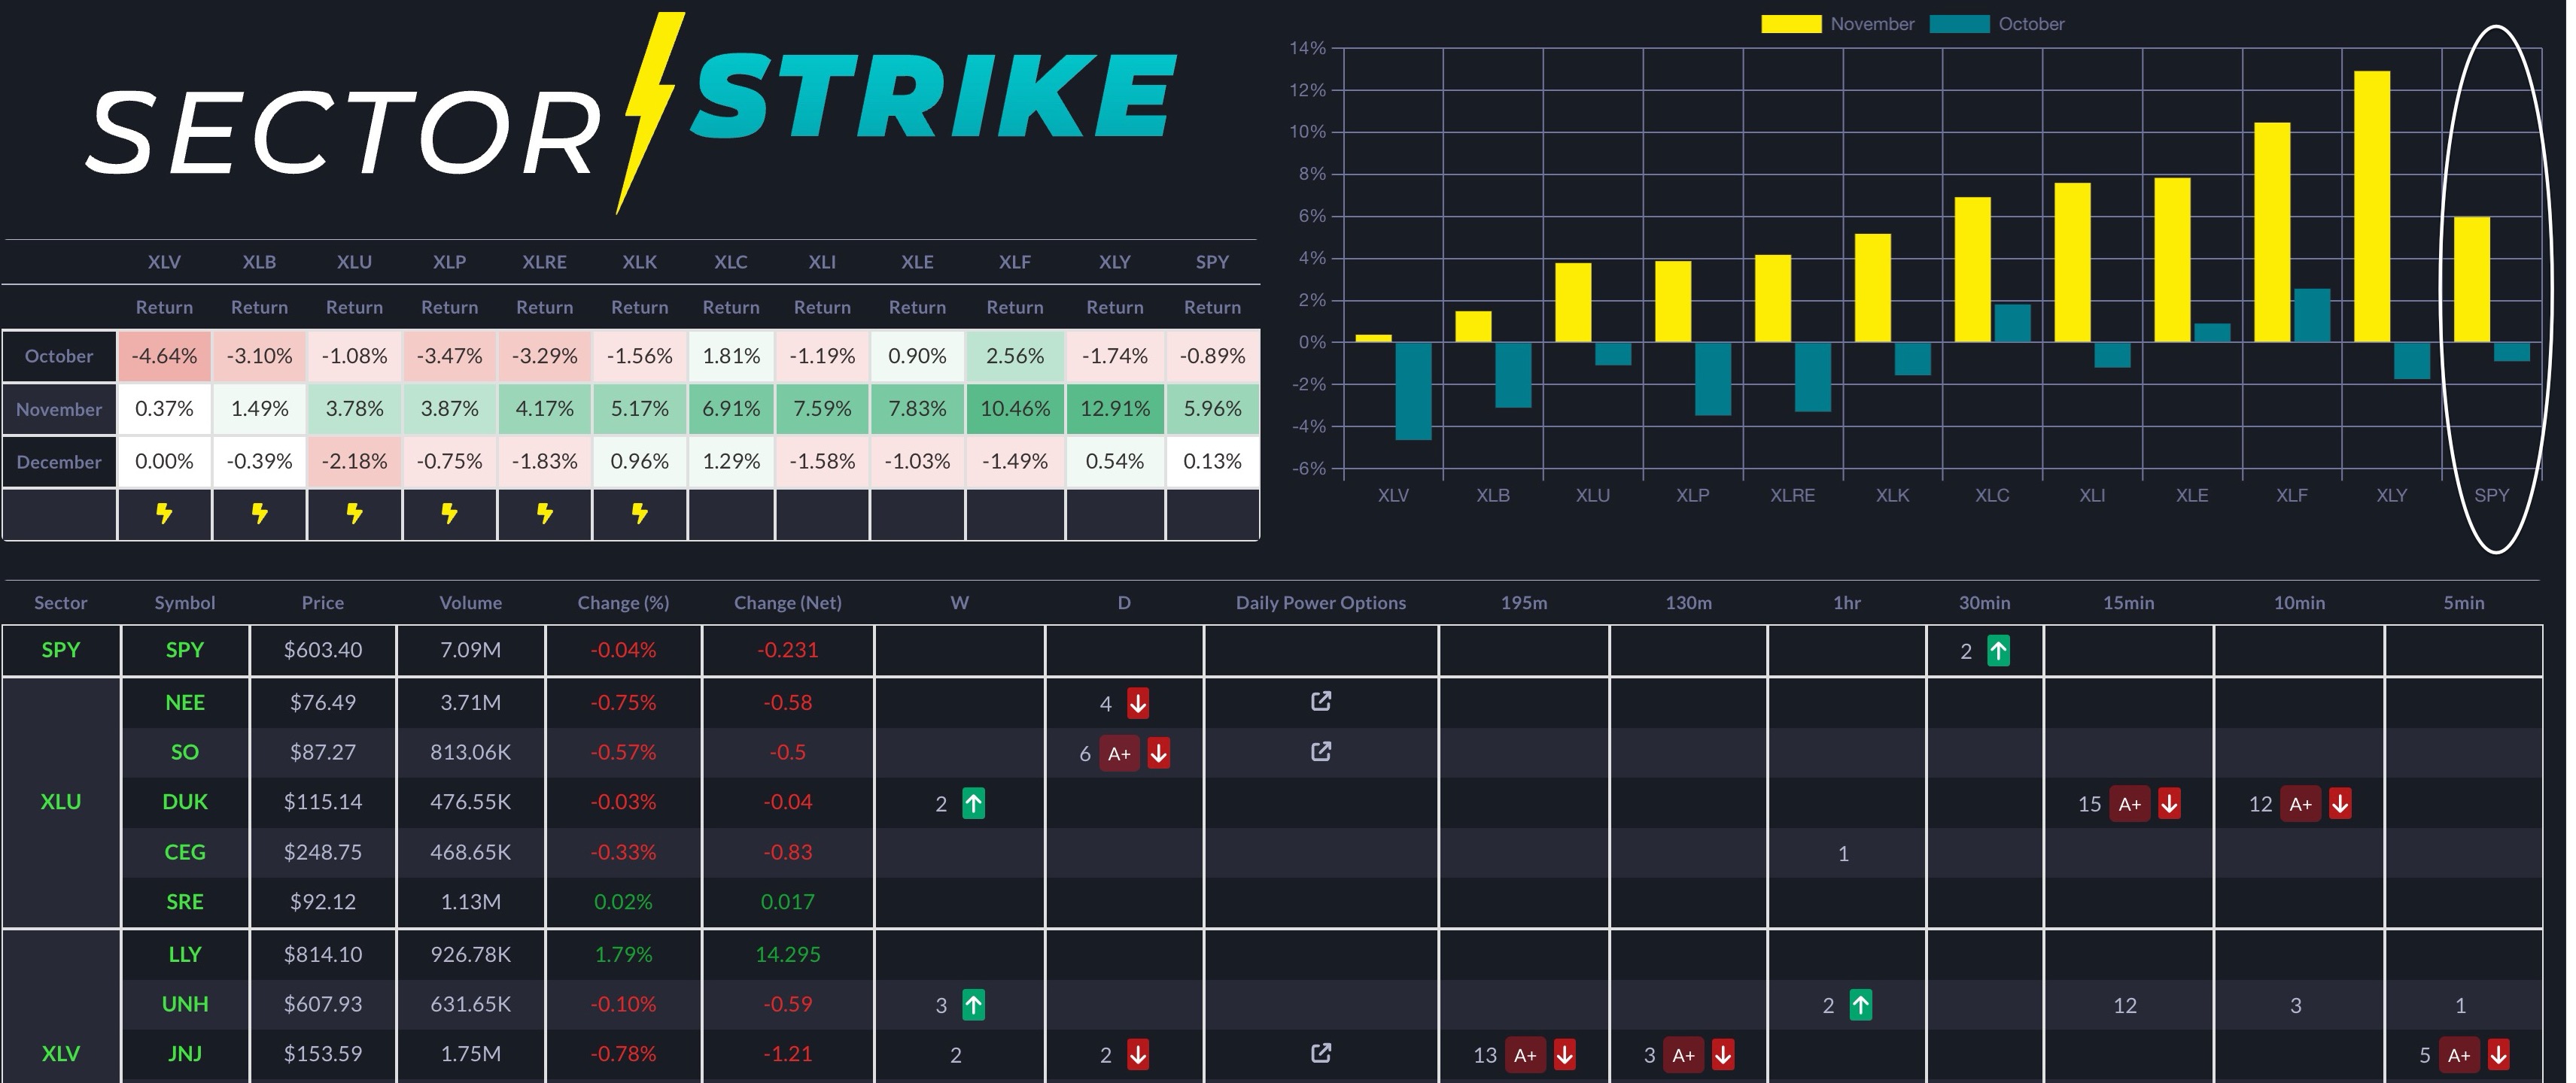Viewport: 2576px width, 1083px height.
Task: Select the NEE symbol
Action: 185,702
